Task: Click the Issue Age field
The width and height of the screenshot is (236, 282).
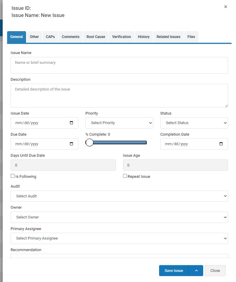Action: (175, 165)
